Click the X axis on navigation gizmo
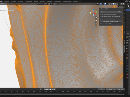 pyautogui.click(x=95, y=13)
